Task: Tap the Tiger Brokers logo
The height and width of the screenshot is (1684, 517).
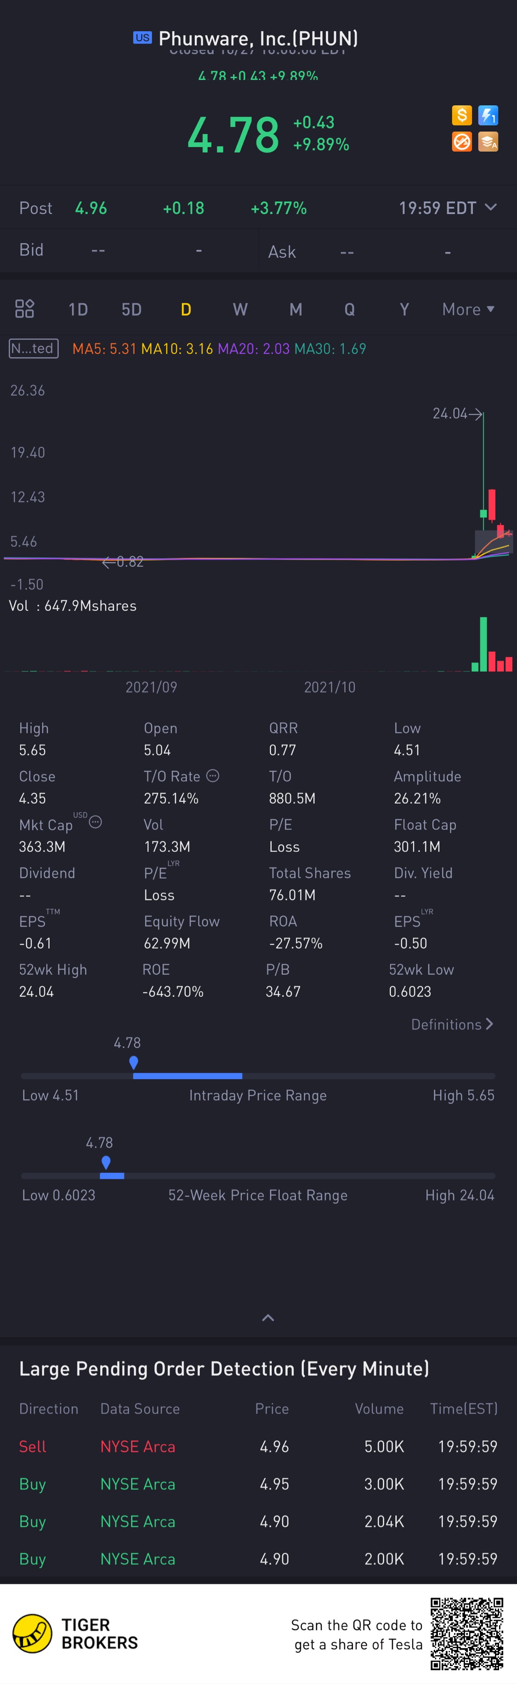Action: pyautogui.click(x=76, y=1633)
